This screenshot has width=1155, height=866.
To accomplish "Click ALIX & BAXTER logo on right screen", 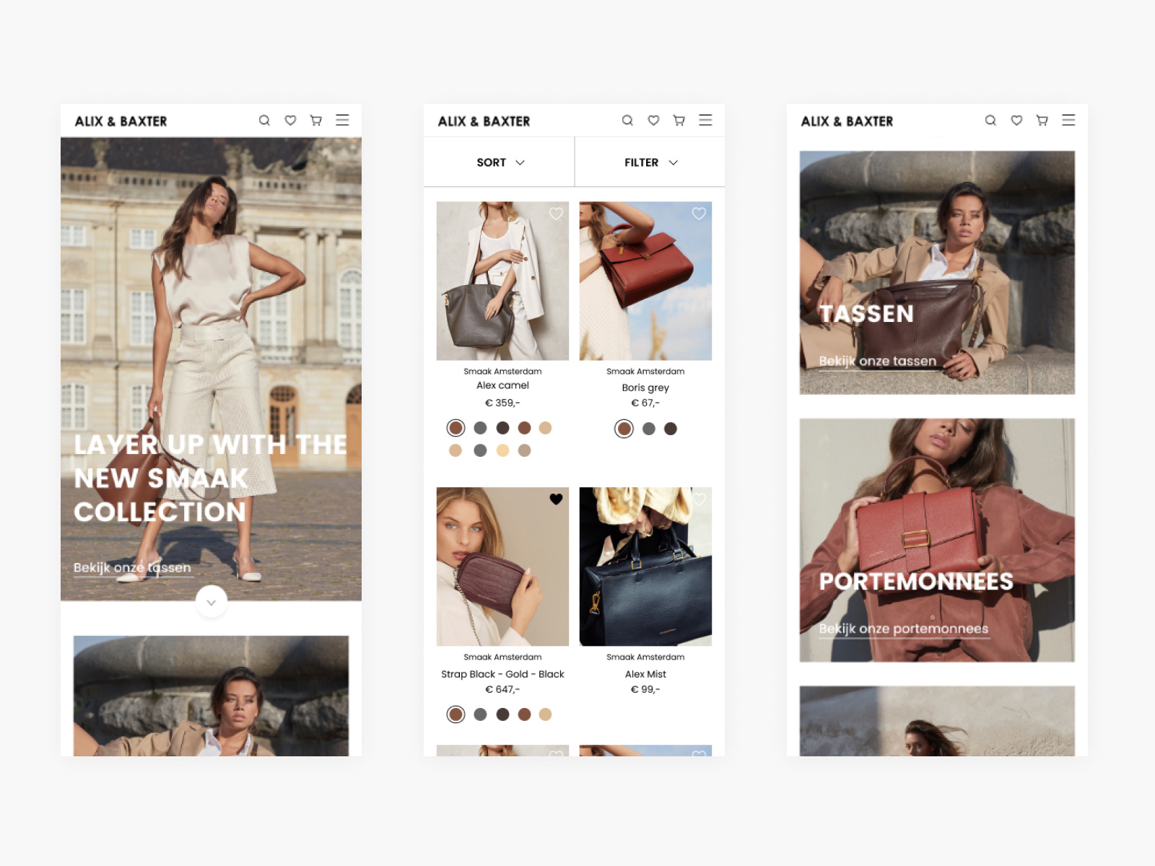I will click(847, 121).
